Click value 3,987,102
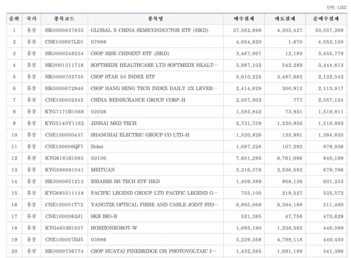Image resolution: width=351 pixels, height=258 pixels. [249, 65]
